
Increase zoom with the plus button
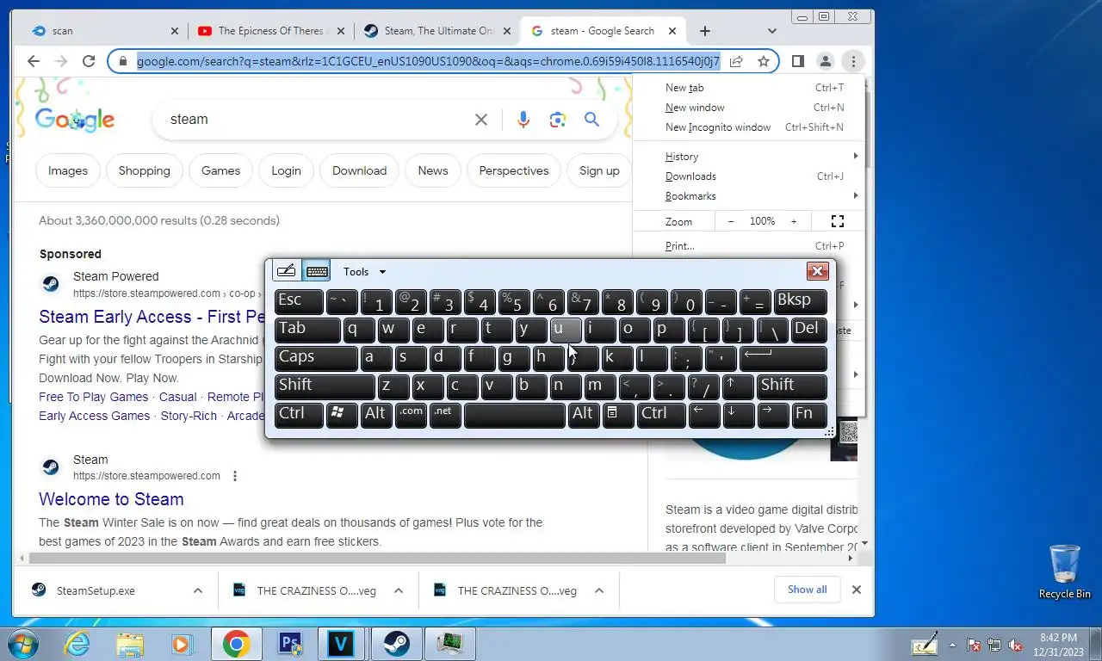pyautogui.click(x=794, y=221)
